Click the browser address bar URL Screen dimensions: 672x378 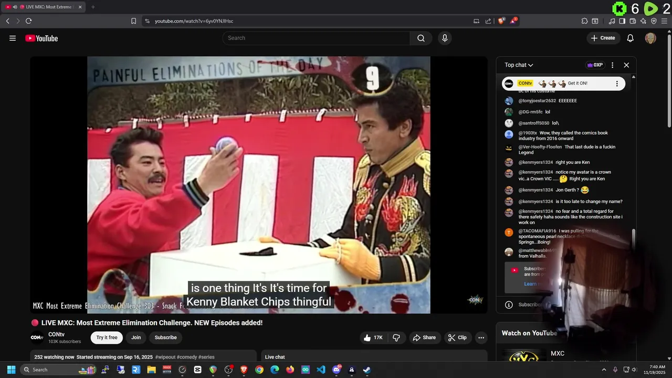[194, 21]
